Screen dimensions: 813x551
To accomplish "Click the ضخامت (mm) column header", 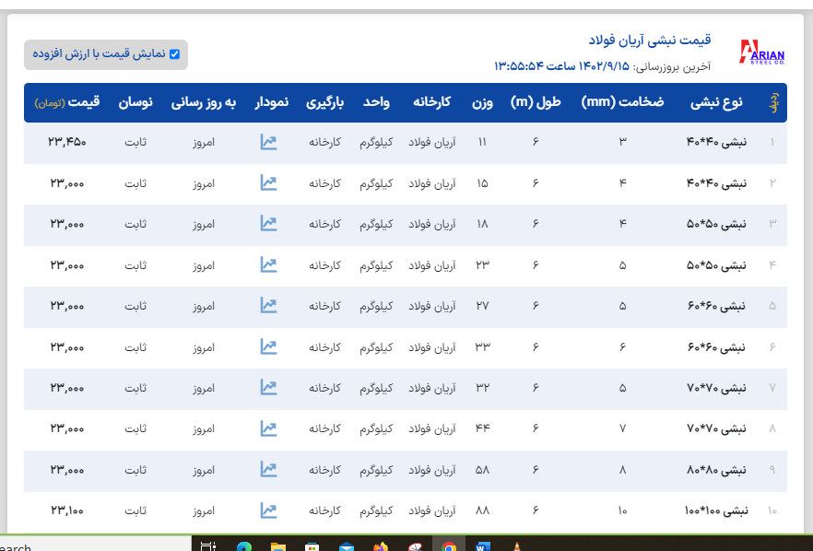I will click(x=622, y=102).
